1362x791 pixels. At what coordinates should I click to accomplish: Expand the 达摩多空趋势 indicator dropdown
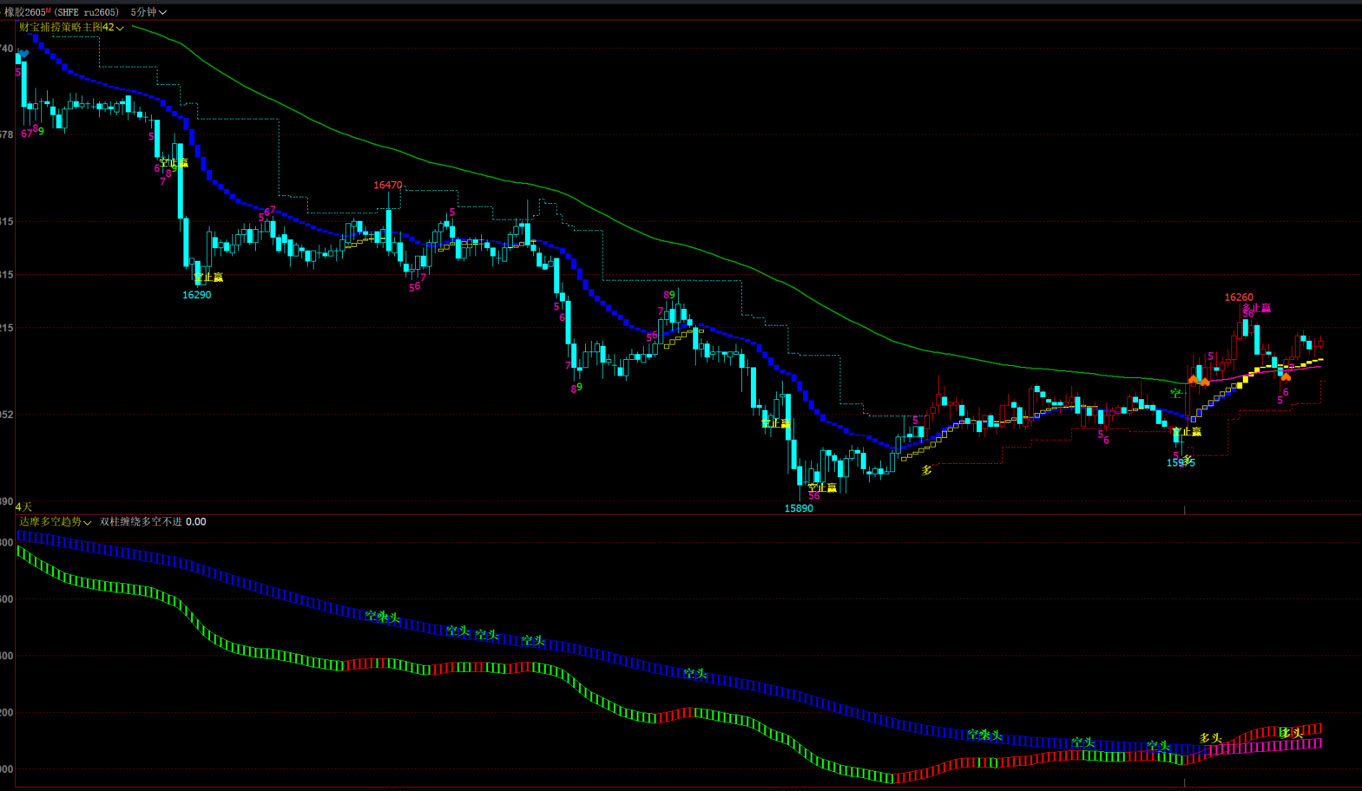pos(56,522)
